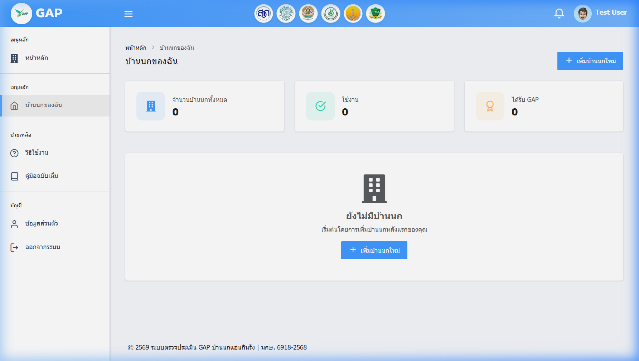Click the green checkmark active icon
The width and height of the screenshot is (639, 361).
(x=320, y=106)
